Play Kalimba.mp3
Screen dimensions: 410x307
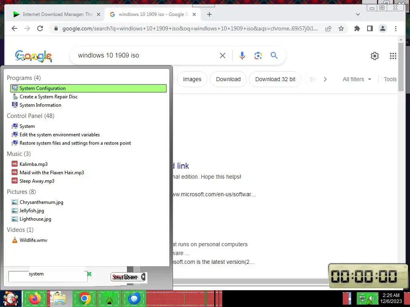34,164
